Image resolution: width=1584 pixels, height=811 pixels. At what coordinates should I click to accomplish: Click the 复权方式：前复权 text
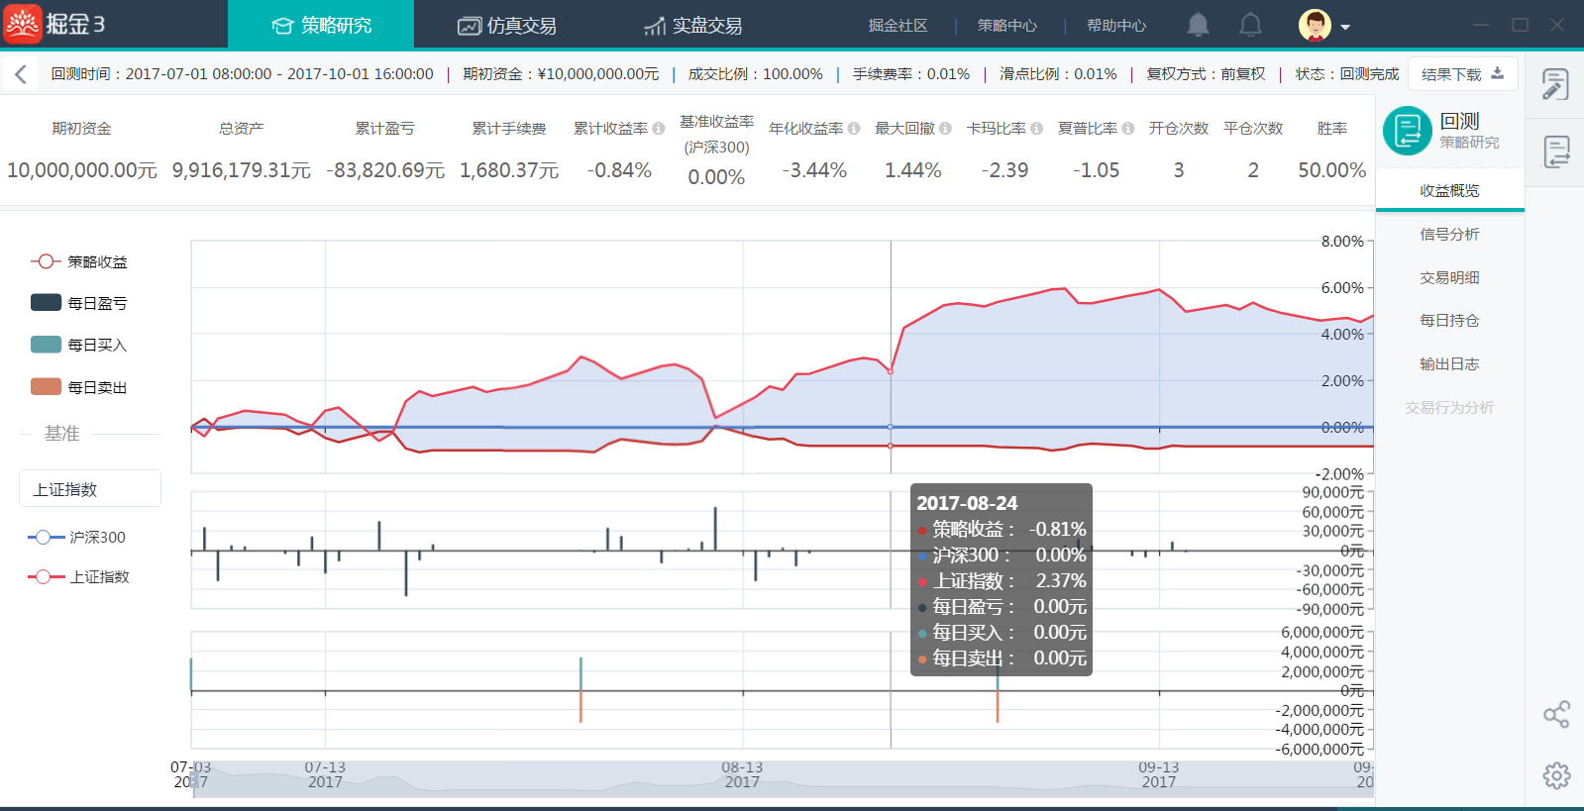[1206, 74]
